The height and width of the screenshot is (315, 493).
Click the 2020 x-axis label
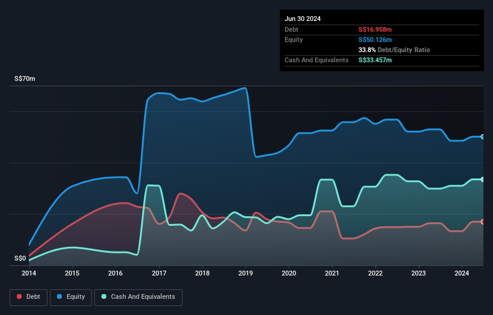click(289, 273)
